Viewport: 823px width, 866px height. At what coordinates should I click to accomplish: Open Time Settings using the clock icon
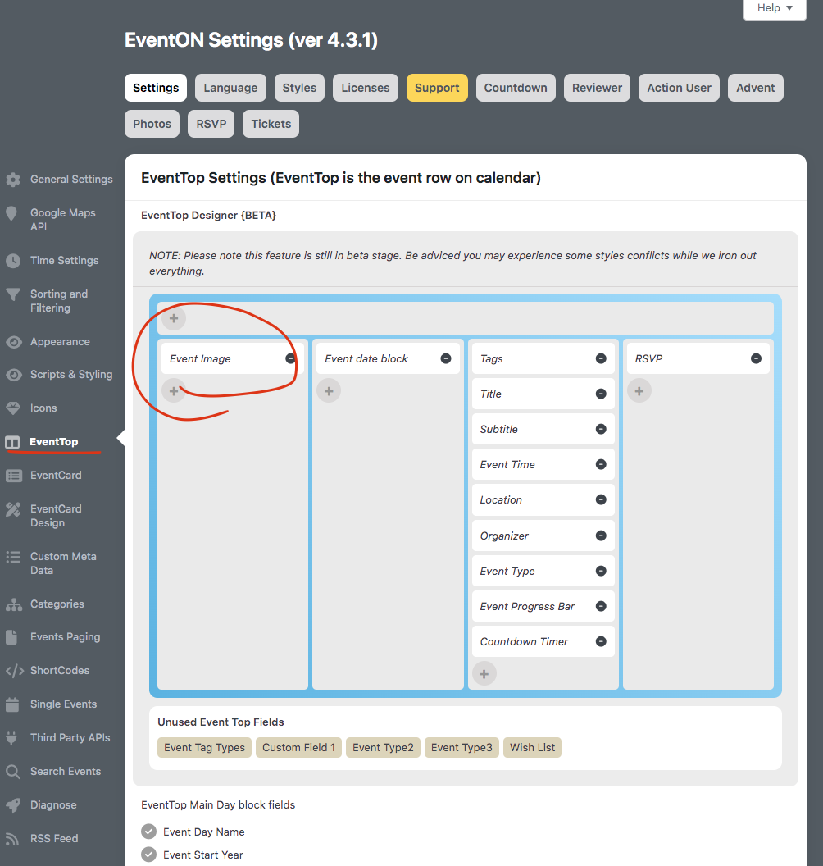pos(12,260)
